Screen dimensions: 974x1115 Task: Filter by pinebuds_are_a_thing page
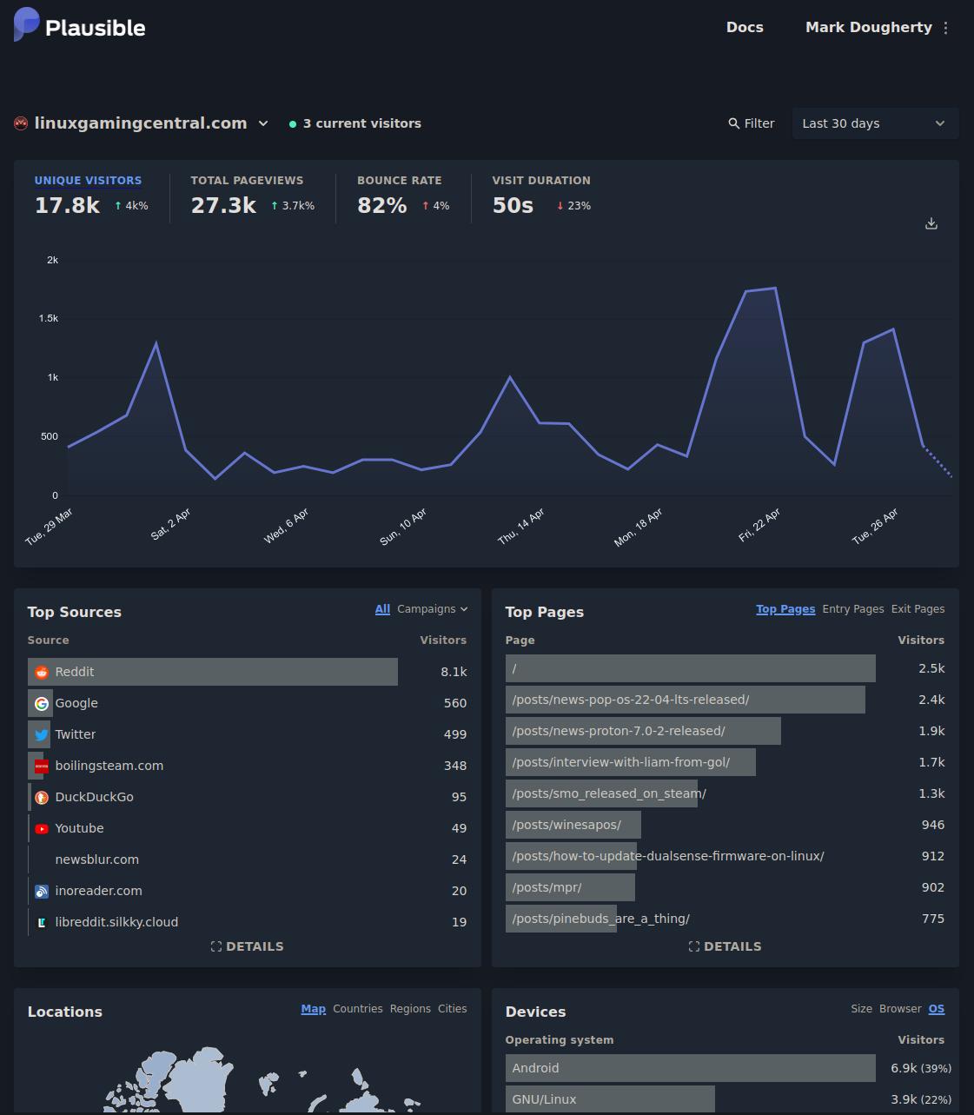(726, 919)
